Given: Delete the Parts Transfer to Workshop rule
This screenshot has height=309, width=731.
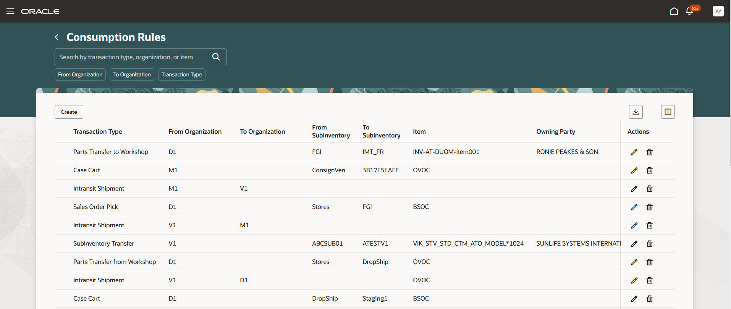Looking at the screenshot, I should click(650, 152).
